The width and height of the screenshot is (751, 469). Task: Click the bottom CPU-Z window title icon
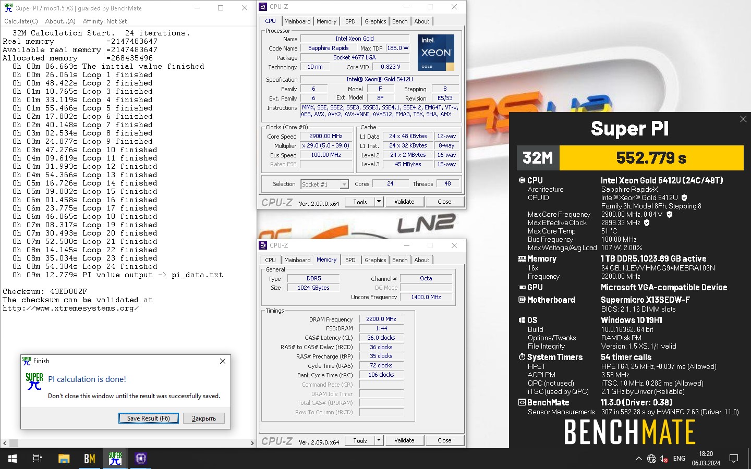(x=263, y=245)
